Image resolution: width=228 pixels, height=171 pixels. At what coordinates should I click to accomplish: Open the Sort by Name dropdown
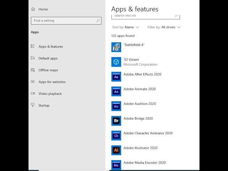[125, 27]
